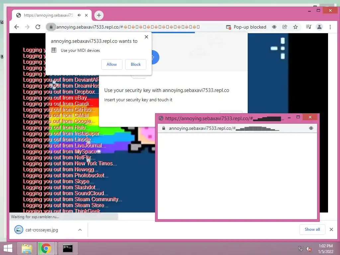Close the downloads bar
340x255 pixels.
point(331,229)
